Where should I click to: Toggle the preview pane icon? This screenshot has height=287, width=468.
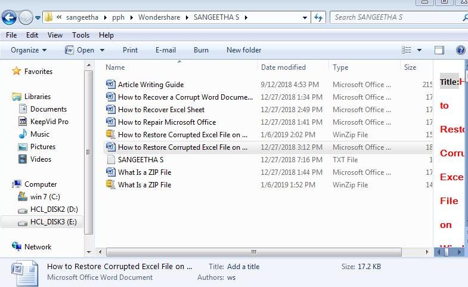point(439,50)
